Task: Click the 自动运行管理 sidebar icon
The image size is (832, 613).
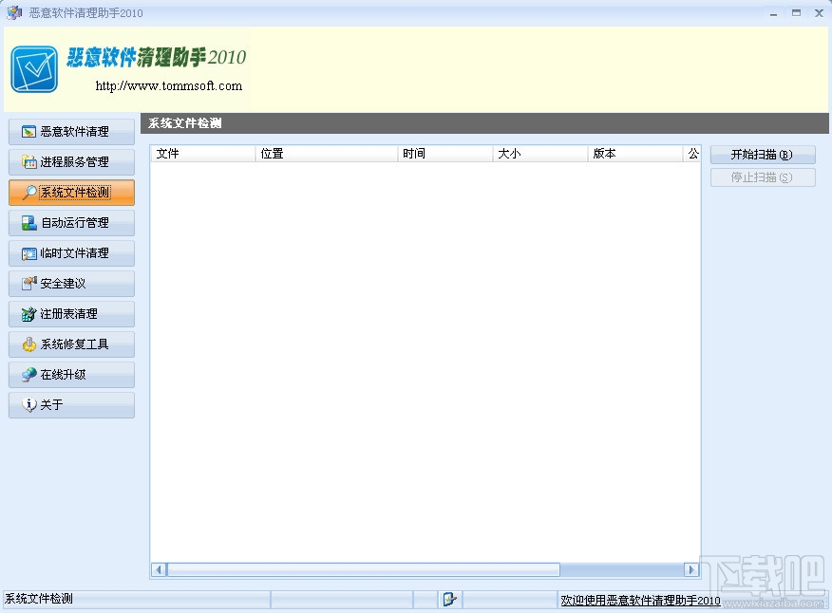Action: click(28, 223)
